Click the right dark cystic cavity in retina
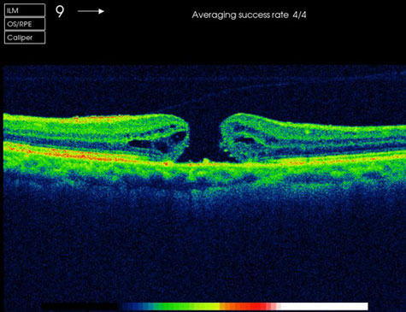 click(x=245, y=140)
